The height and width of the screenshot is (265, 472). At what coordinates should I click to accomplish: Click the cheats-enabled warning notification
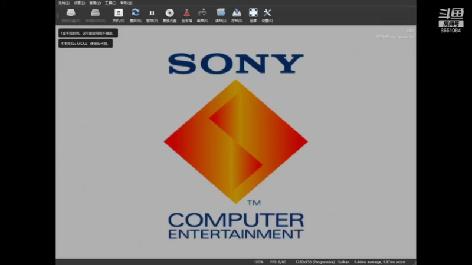point(88,33)
